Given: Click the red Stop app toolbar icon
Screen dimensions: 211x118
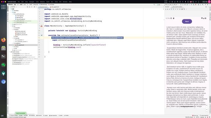Looking at the screenshot, I should click(196, 5).
